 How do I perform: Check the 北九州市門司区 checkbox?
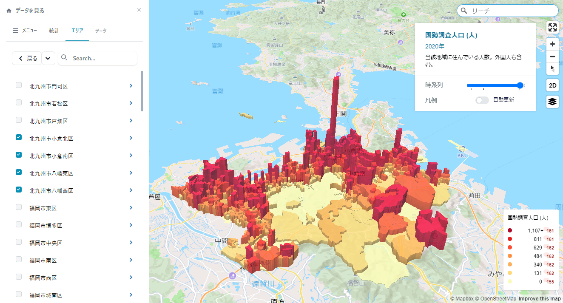19,85
